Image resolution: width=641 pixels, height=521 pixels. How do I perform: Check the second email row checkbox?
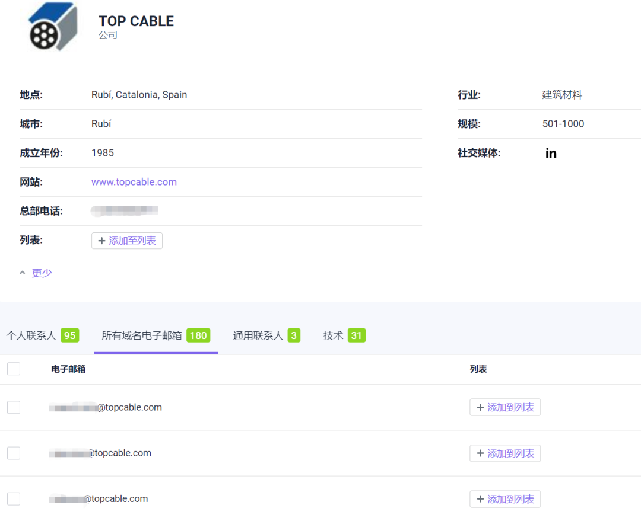[x=14, y=453]
